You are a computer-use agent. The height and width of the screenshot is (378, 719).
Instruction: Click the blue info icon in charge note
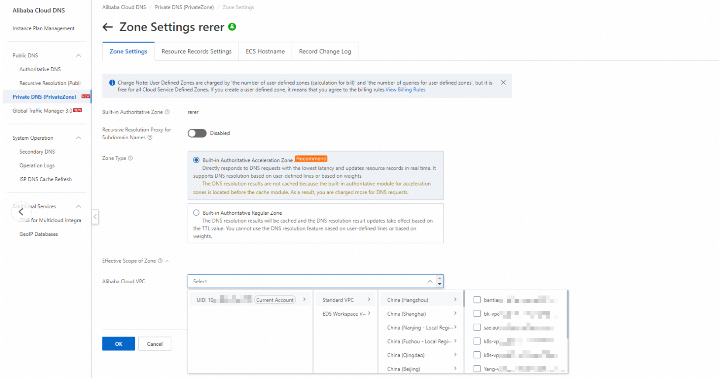112,82
